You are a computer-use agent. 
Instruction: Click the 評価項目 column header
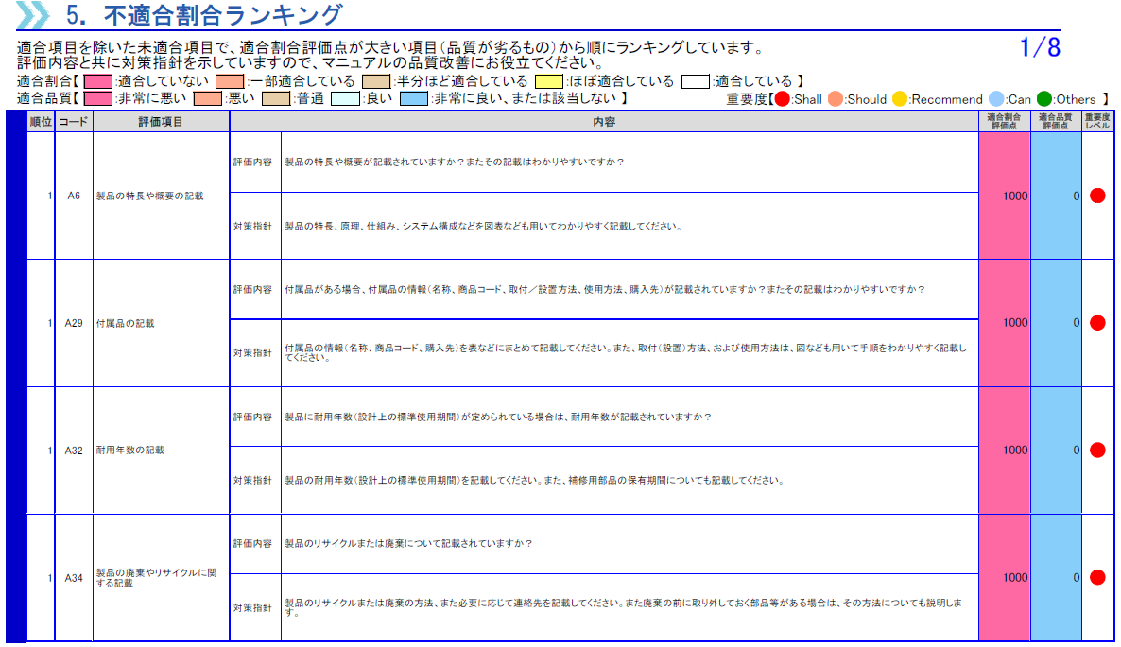[161, 122]
